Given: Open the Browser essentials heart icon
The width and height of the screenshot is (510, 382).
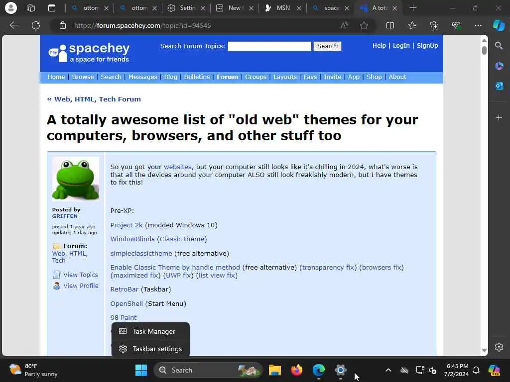Looking at the screenshot, I should (456, 25).
